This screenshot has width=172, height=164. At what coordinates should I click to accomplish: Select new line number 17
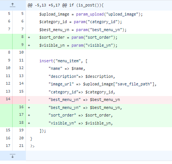[21, 115]
